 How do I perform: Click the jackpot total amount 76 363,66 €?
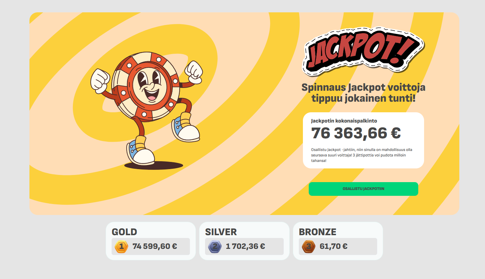355,133
